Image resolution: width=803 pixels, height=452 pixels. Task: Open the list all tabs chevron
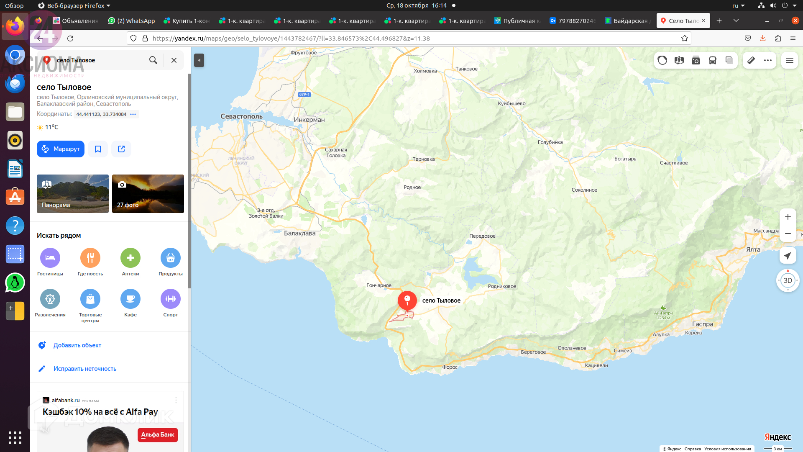(736, 21)
